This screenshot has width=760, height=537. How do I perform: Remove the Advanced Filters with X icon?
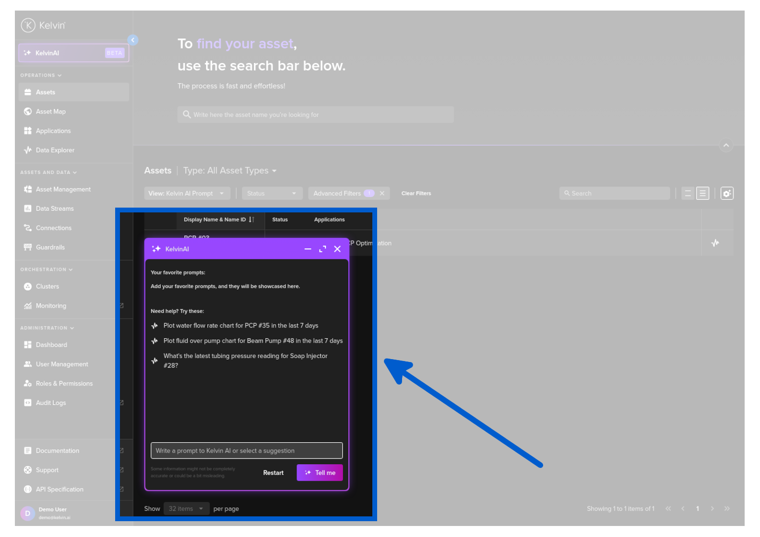tap(382, 193)
